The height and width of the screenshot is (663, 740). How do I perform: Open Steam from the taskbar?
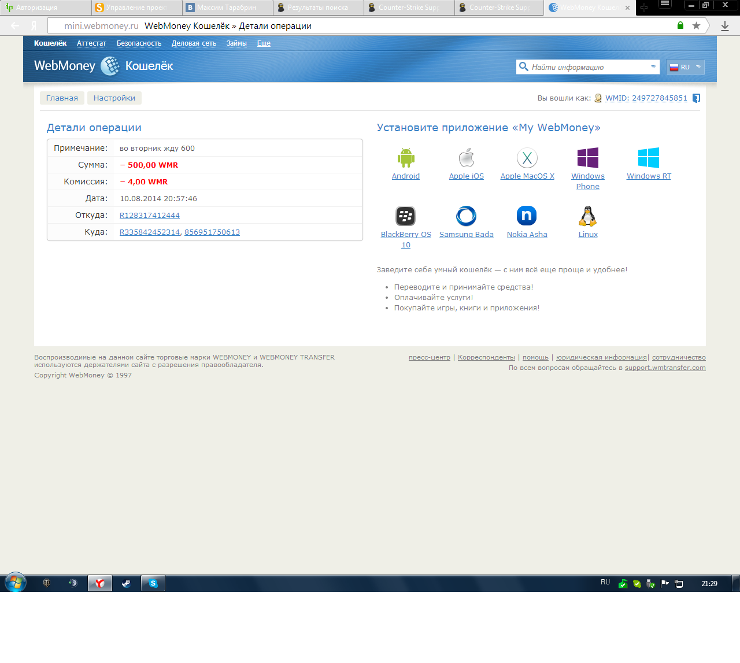pyautogui.click(x=126, y=583)
